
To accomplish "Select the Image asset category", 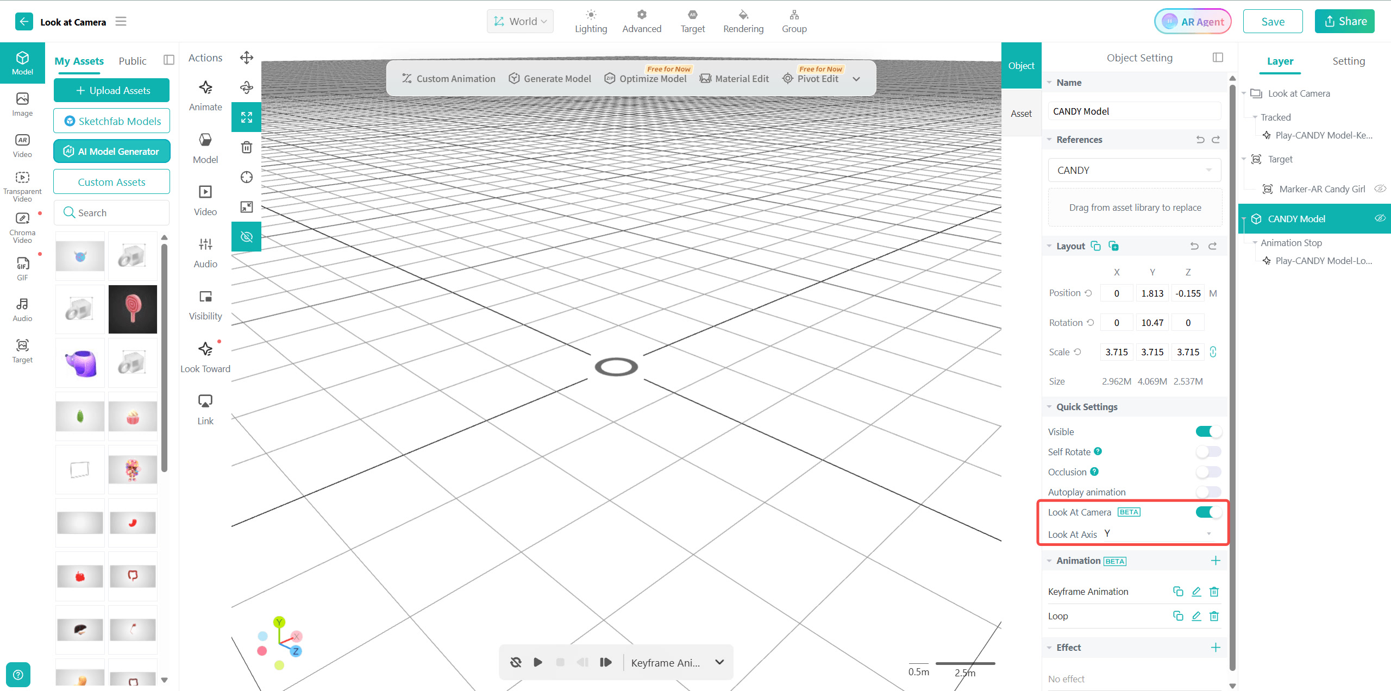I will click(x=22, y=104).
